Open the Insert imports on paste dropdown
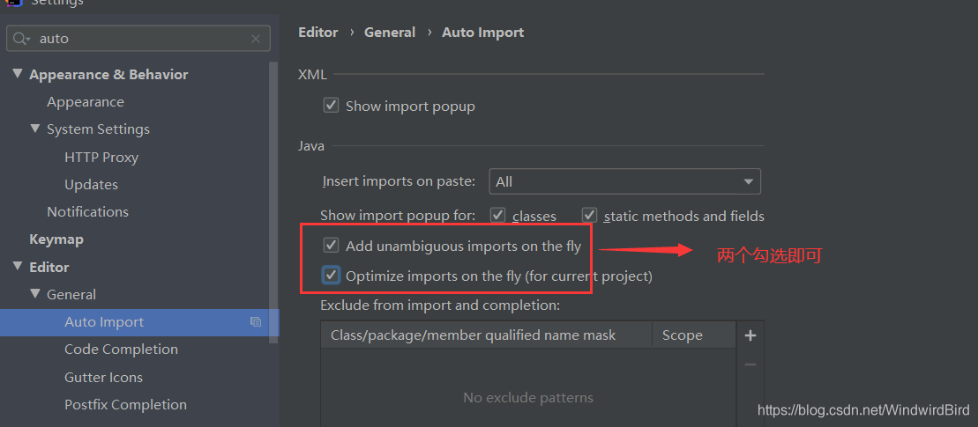978x427 pixels. [625, 181]
